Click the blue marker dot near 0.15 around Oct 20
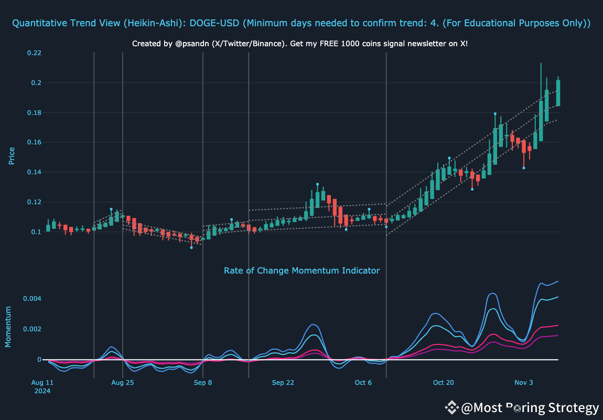This screenshot has height=420, width=603. (x=449, y=158)
